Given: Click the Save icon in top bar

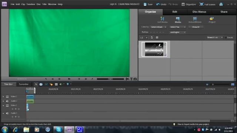Looking at the screenshot, I should (x=145, y=4).
